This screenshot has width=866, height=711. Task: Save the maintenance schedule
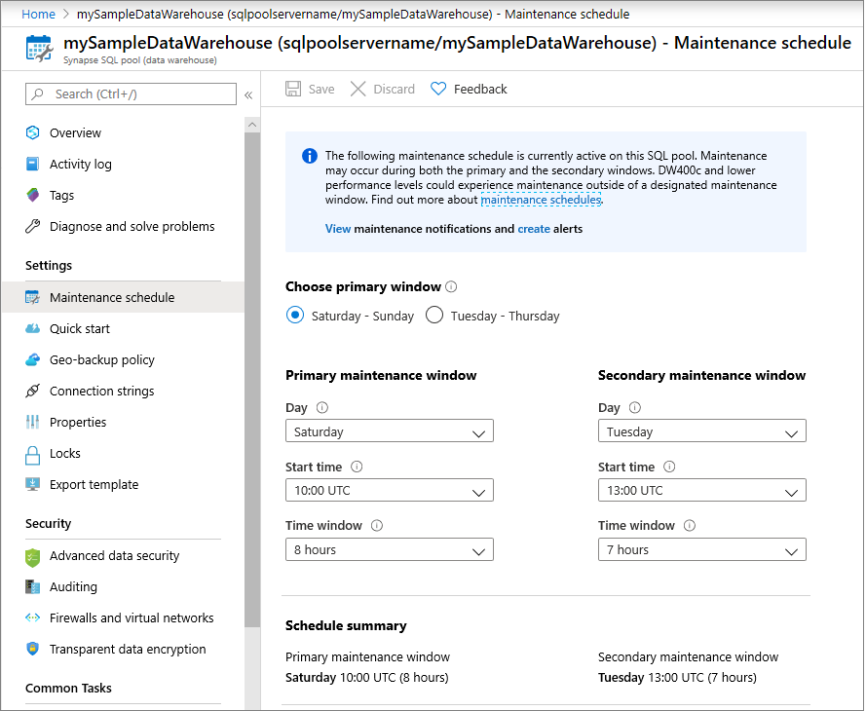(x=310, y=89)
